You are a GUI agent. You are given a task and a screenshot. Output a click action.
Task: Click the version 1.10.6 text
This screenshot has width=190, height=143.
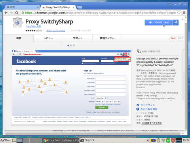coord(150,113)
